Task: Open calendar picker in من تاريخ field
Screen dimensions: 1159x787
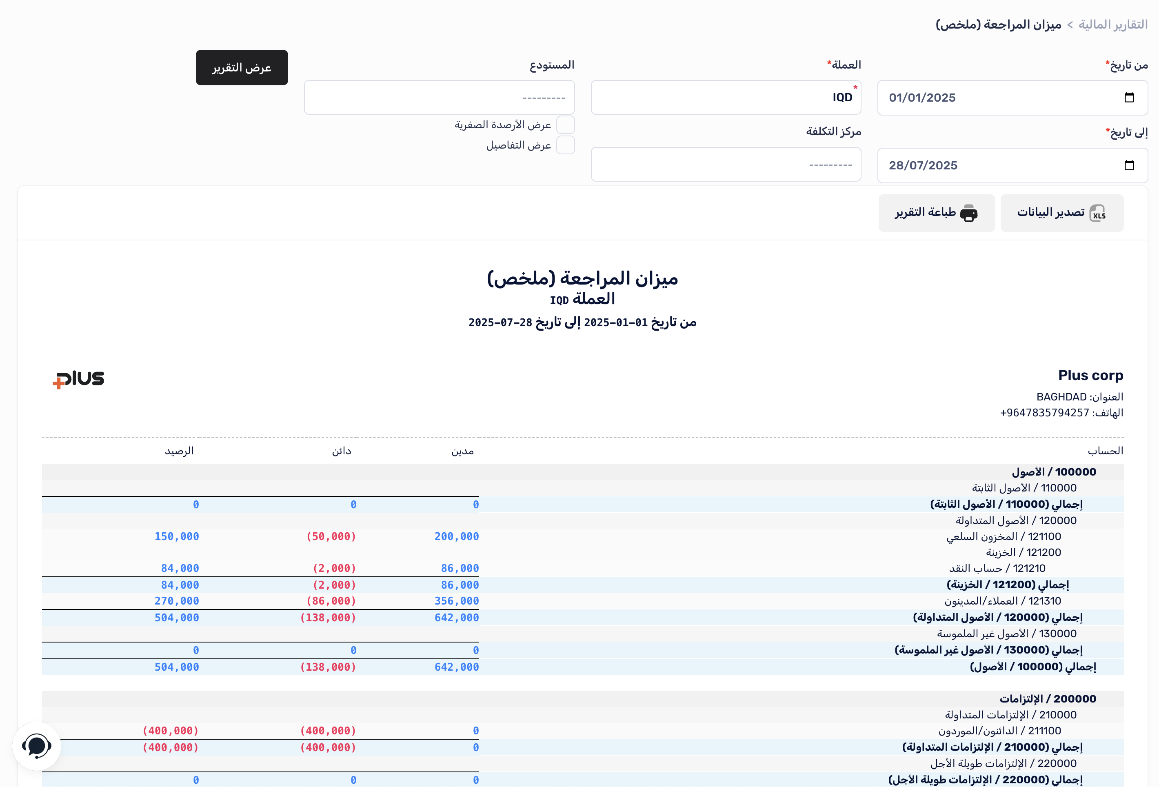Action: point(1129,98)
